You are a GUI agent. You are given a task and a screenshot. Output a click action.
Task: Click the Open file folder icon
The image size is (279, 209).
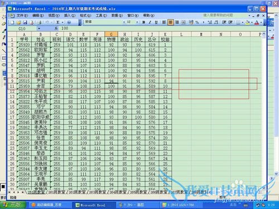point(18,22)
